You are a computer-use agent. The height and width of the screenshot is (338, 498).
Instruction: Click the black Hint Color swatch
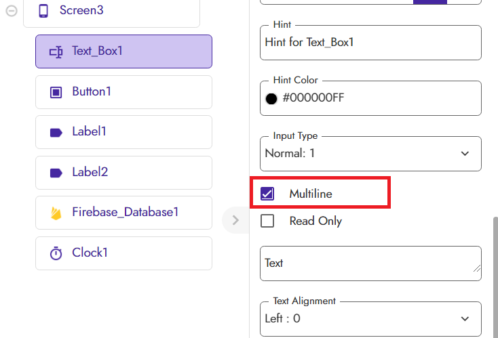(271, 99)
